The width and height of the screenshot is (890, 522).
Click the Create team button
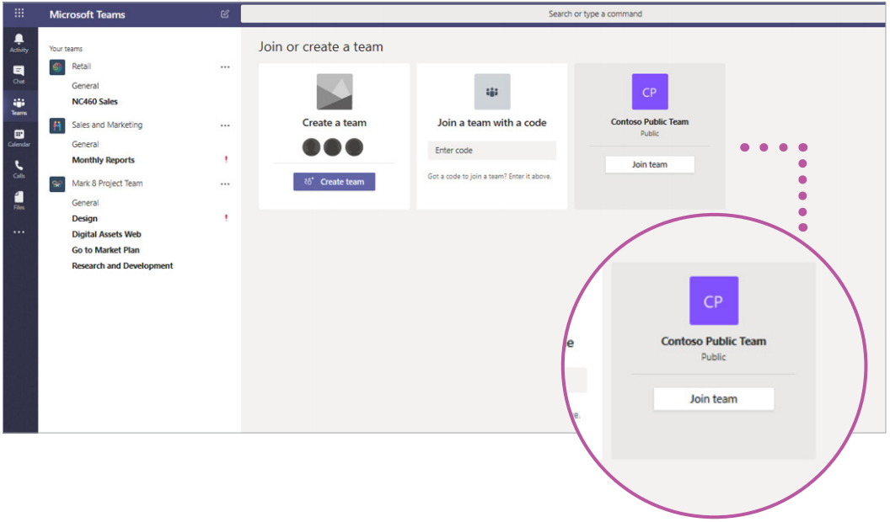click(335, 181)
